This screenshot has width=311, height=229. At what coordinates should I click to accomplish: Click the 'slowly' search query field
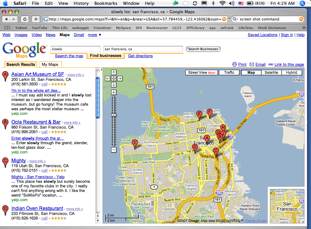pos(76,49)
